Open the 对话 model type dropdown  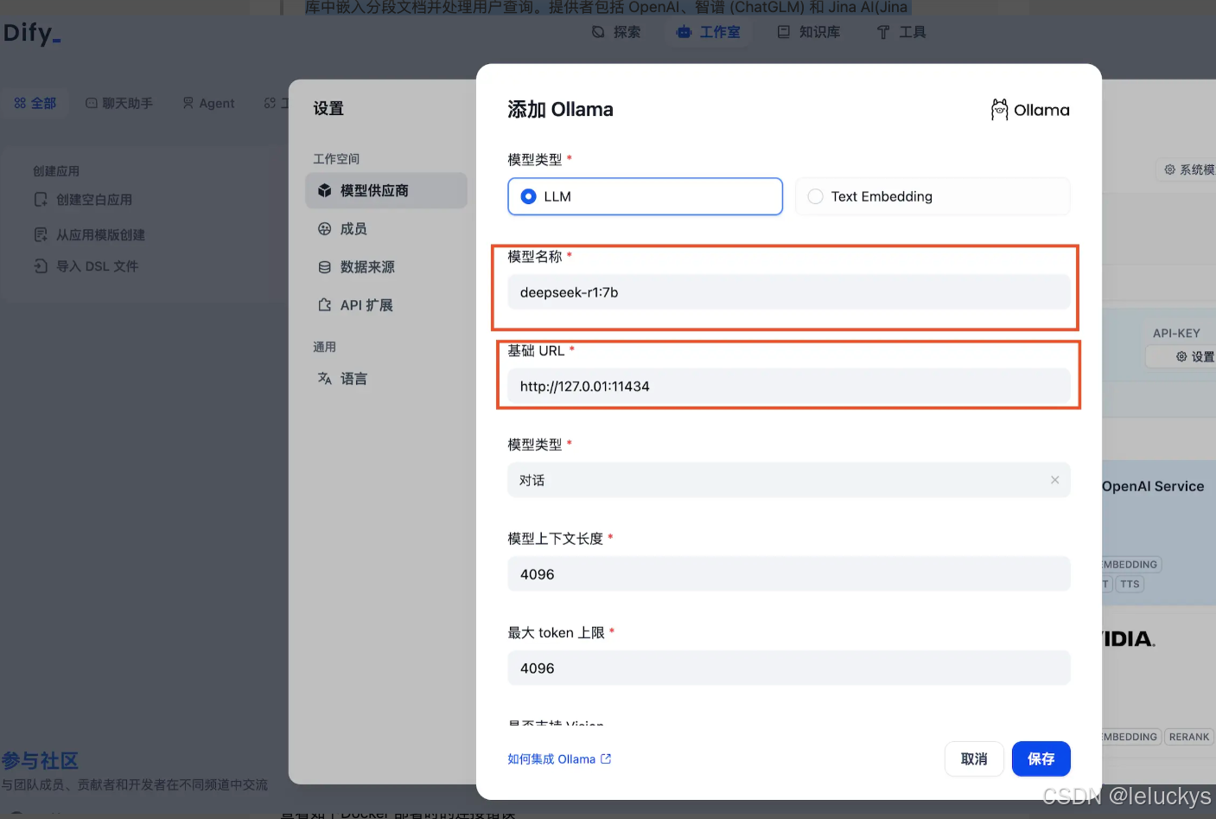(788, 480)
